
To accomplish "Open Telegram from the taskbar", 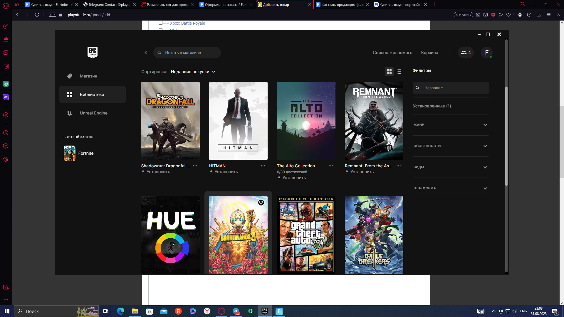I will (x=236, y=311).
